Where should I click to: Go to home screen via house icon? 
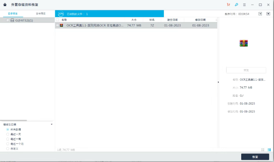[5, 5]
